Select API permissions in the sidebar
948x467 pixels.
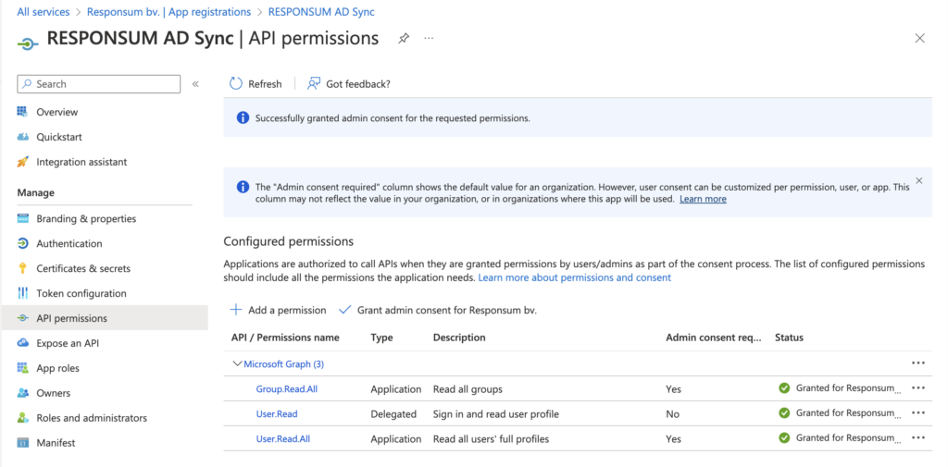coord(105,318)
